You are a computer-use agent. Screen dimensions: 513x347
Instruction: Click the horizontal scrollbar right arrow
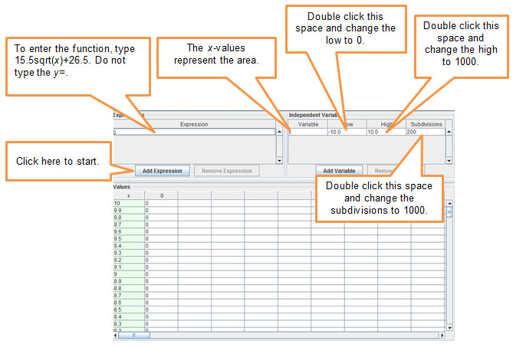click(x=442, y=336)
